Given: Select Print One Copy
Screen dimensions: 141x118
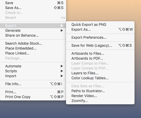Looking at the screenshot, I should (33, 97).
